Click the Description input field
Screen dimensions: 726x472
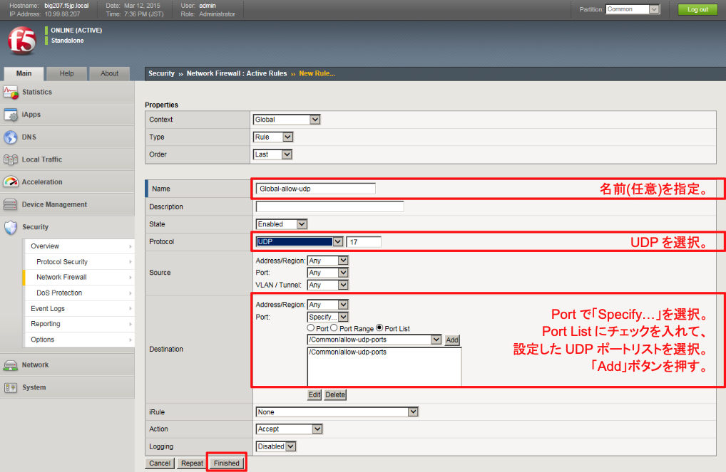click(329, 206)
